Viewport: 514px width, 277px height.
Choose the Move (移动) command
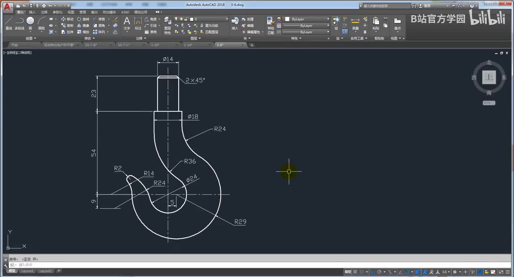tap(67, 19)
